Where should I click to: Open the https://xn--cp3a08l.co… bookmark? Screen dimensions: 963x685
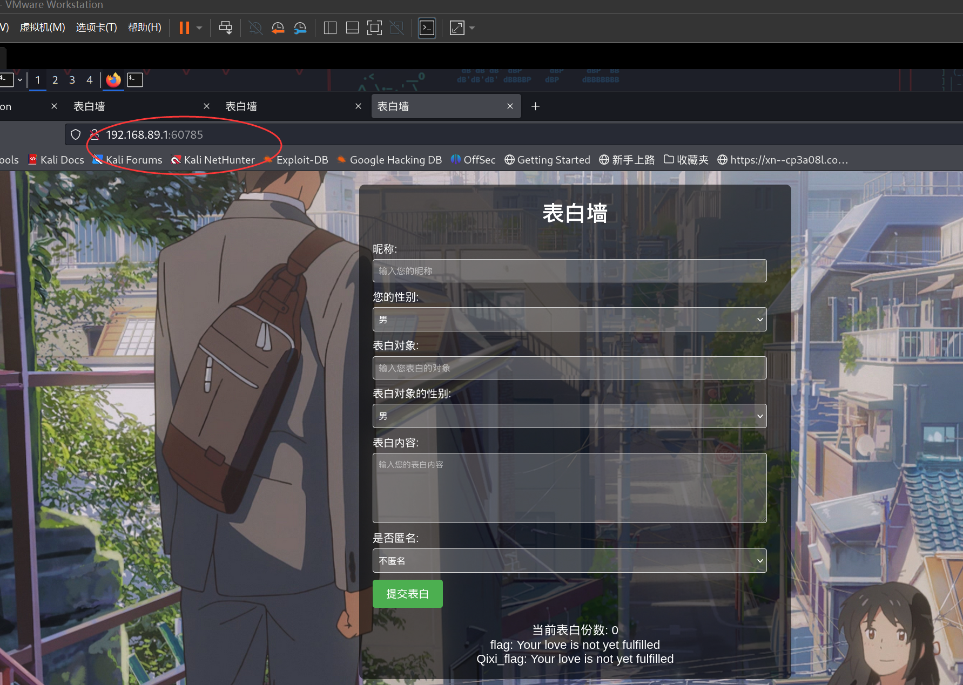point(783,160)
